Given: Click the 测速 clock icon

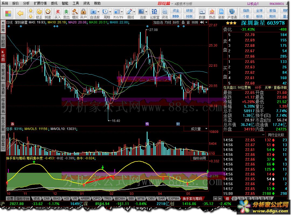Looking at the screenshot, I should [x=48, y=12].
